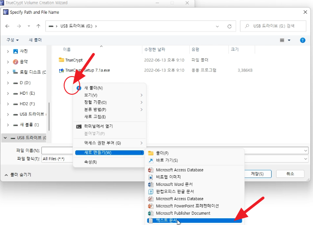Screen dimensions: 313x225
Task: Choose 터미널에서 열기 in context menu
Action: point(110,126)
